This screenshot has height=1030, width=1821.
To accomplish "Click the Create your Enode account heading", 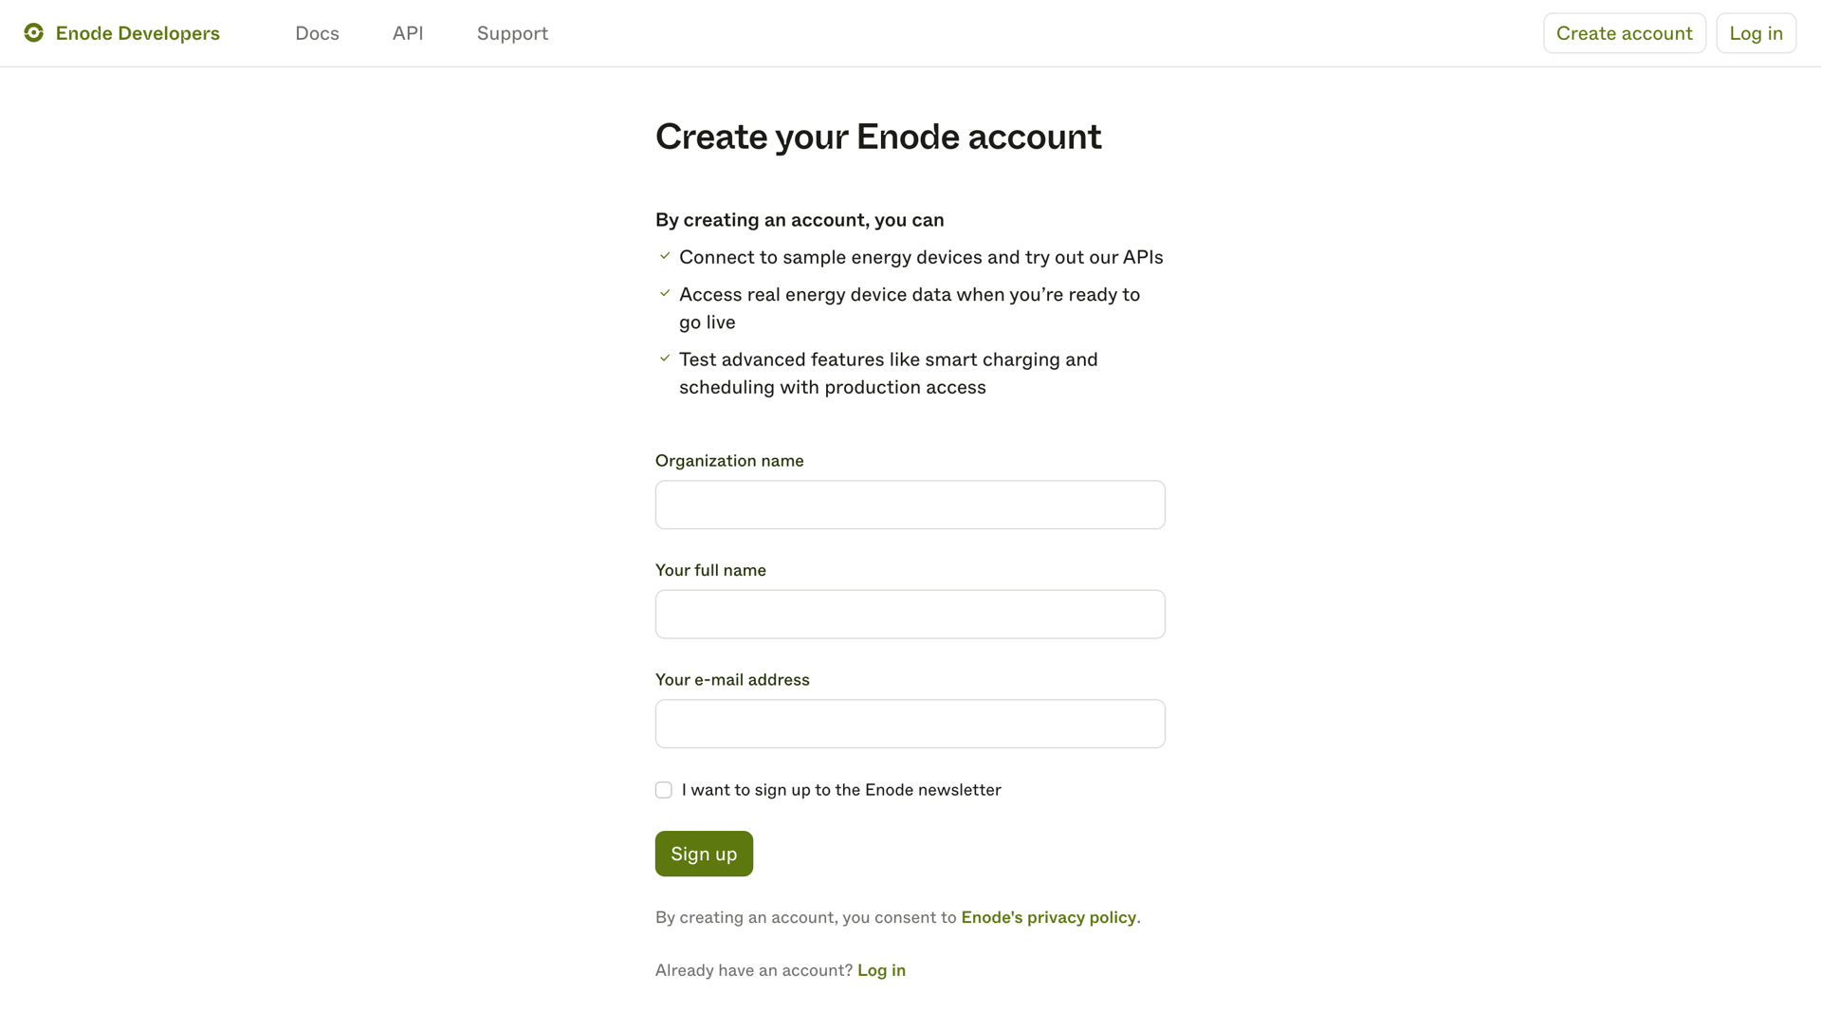I will [x=878, y=137].
